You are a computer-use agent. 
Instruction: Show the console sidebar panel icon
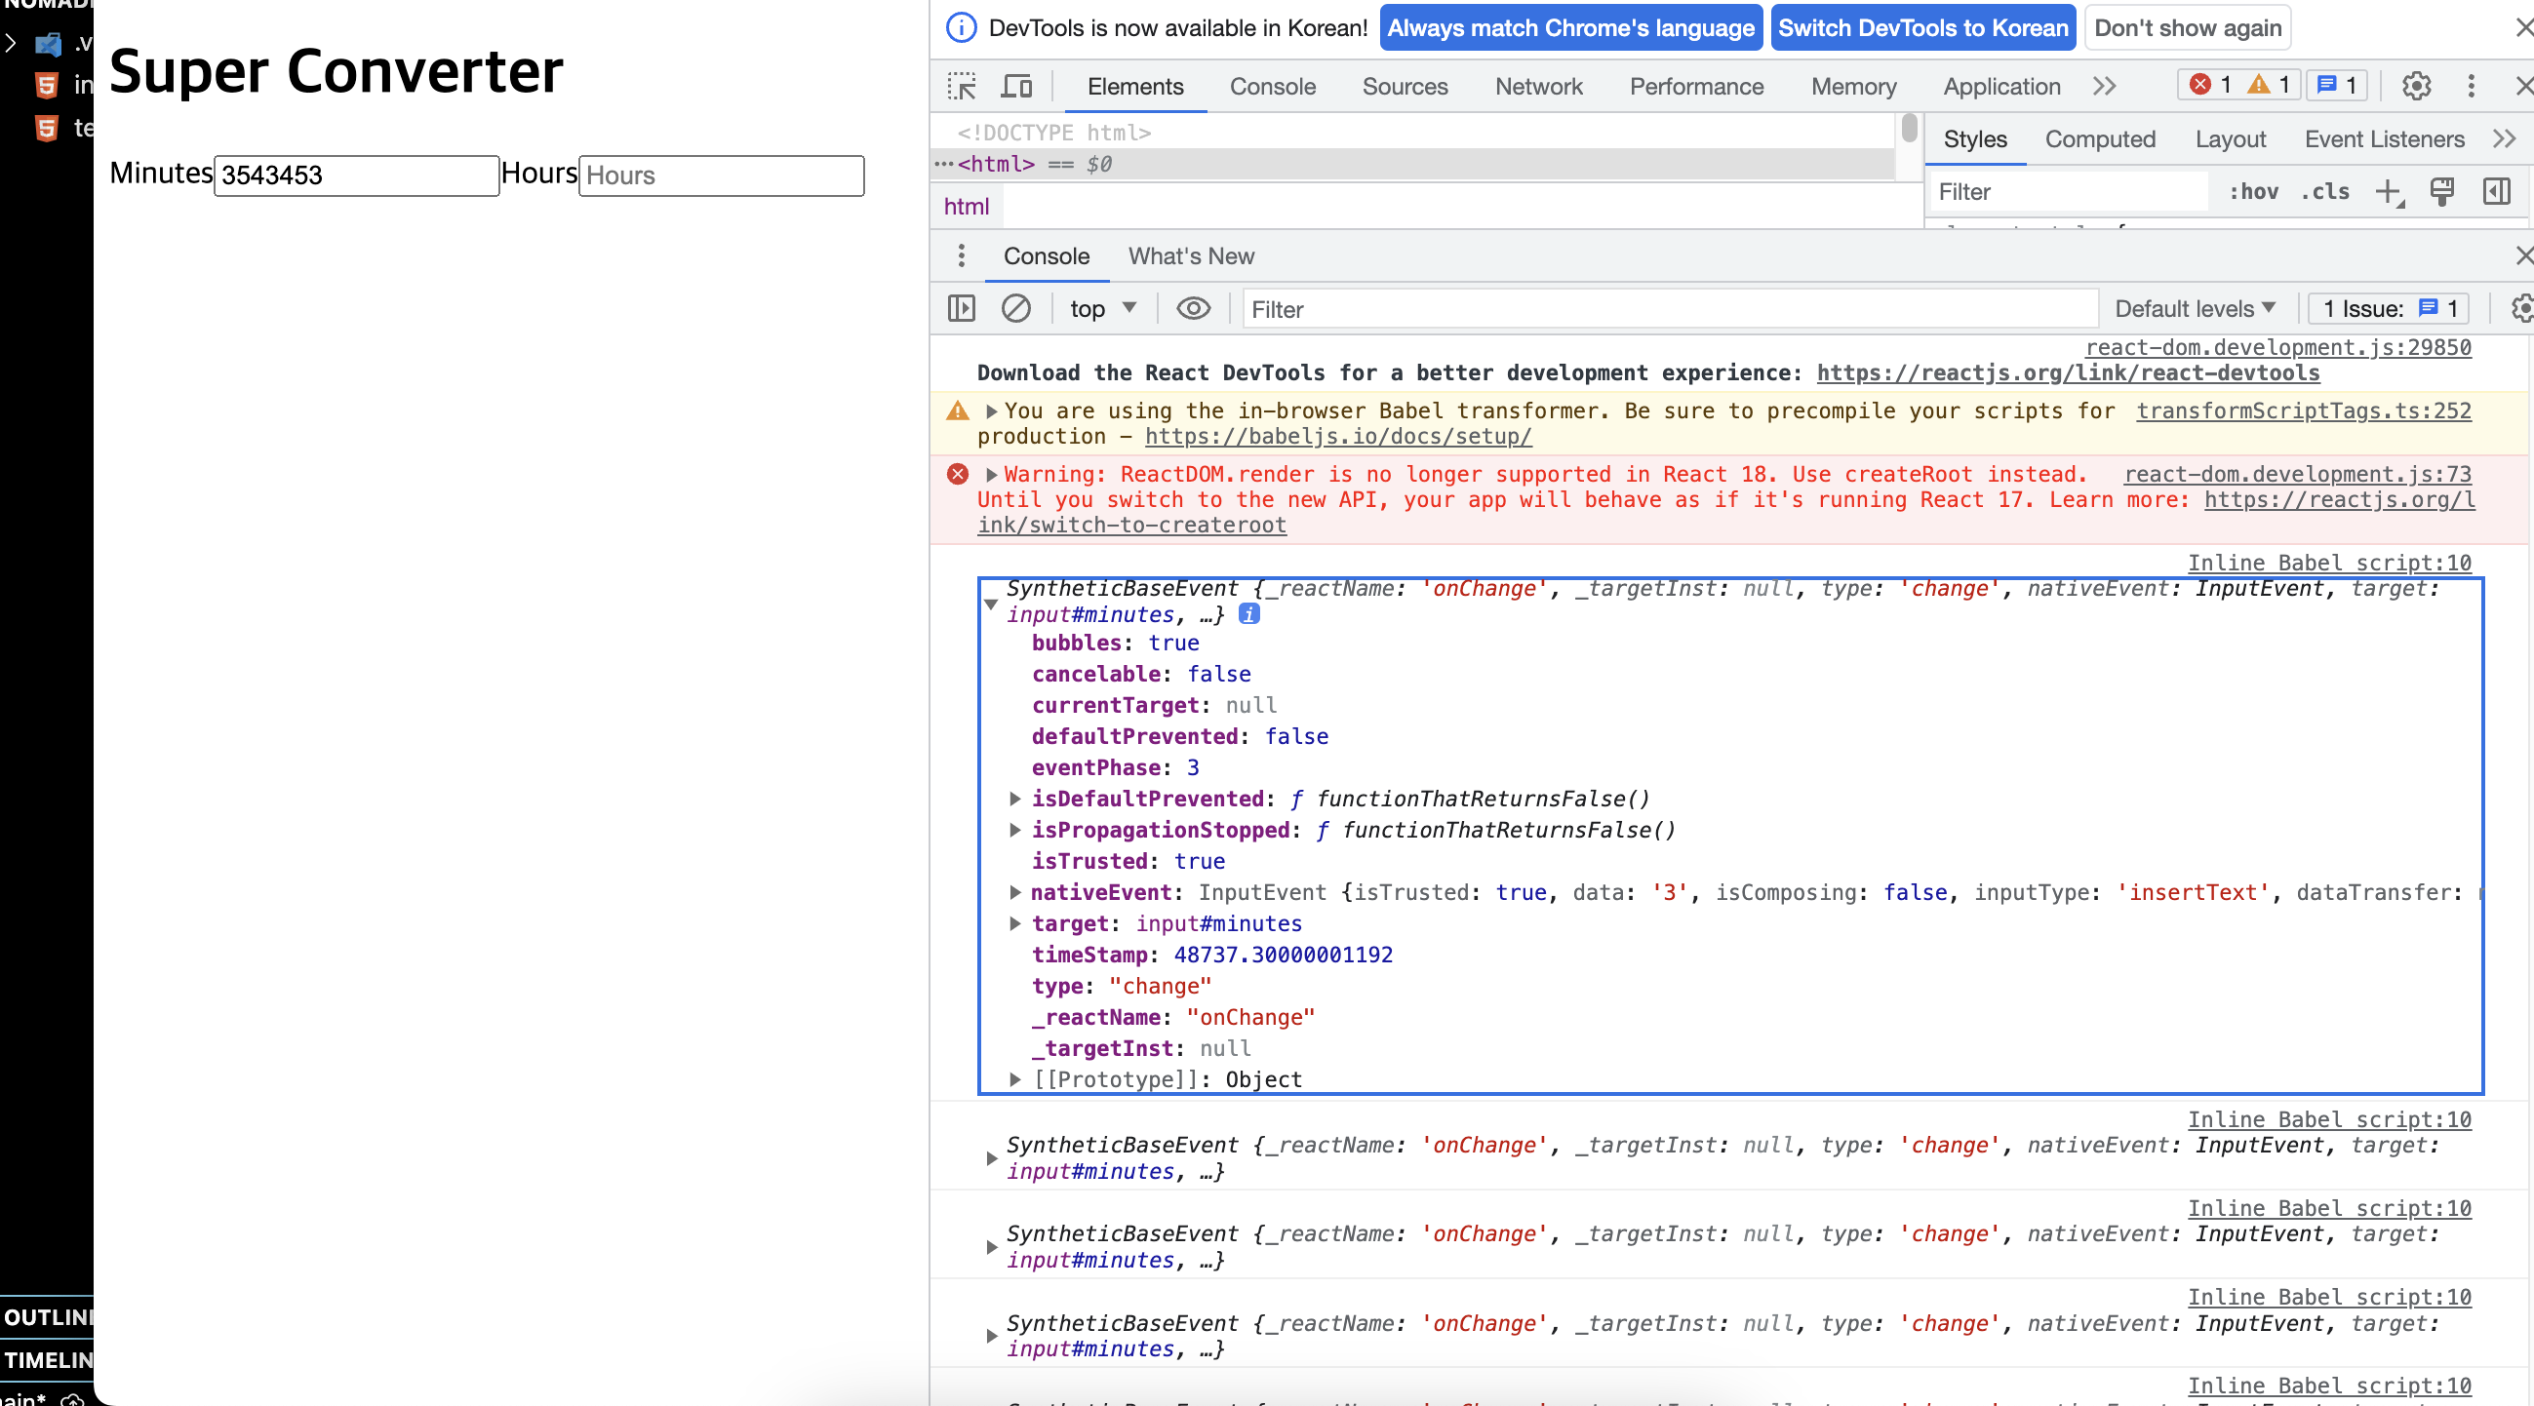tap(961, 309)
